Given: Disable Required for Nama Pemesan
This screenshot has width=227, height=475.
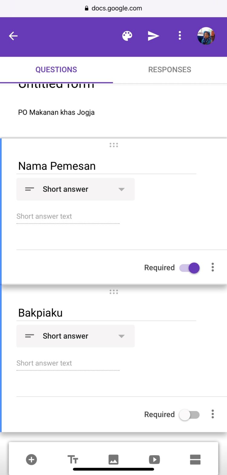Looking at the screenshot, I should [x=190, y=268].
